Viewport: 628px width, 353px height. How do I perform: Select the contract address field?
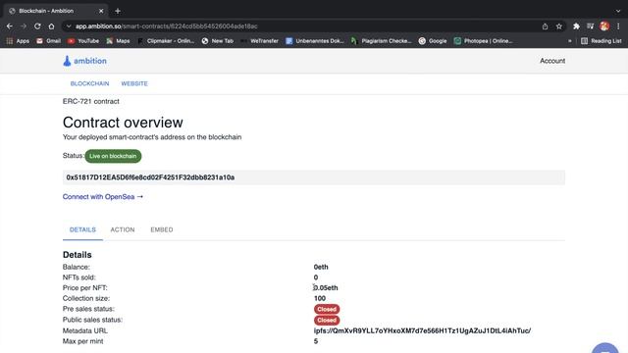click(x=314, y=177)
